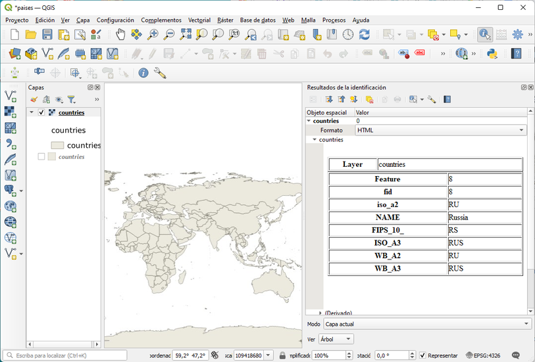The image size is (535, 362).
Task: Open project with the folder icon
Action: click(31, 34)
